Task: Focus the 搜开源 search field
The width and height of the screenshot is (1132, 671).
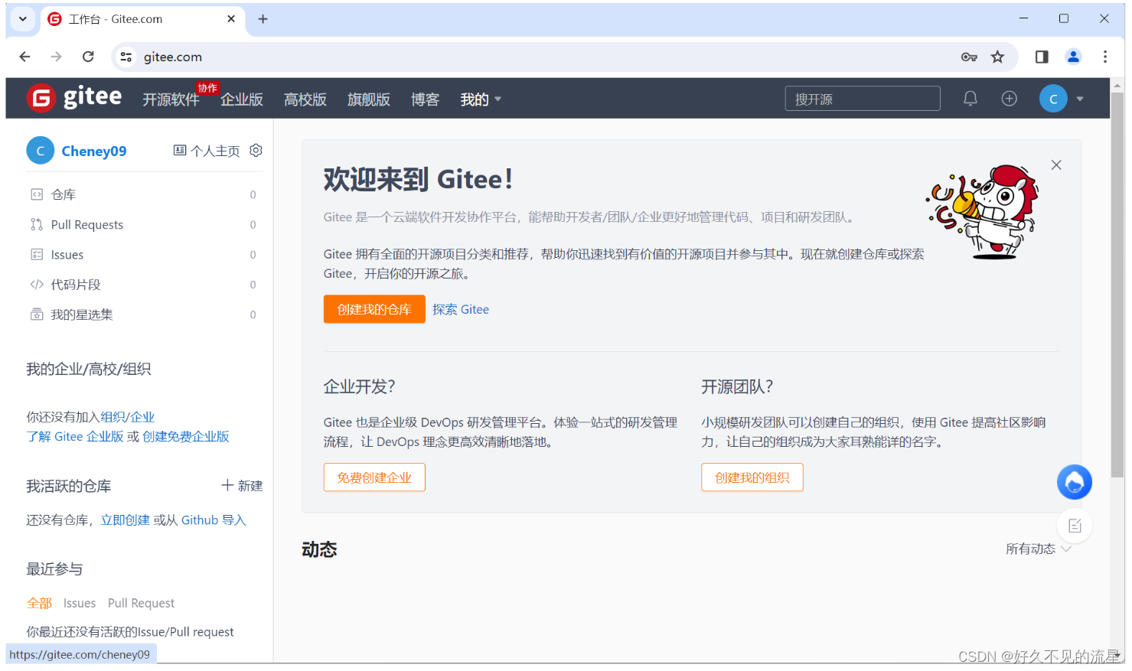Action: pos(863,99)
